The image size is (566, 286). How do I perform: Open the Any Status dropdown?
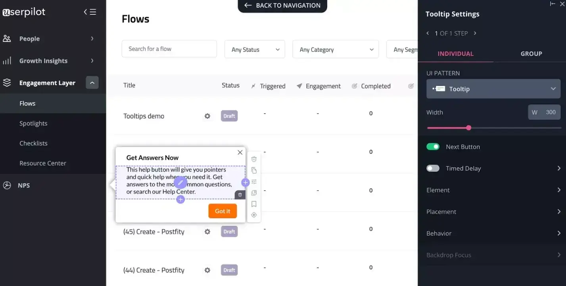click(254, 49)
